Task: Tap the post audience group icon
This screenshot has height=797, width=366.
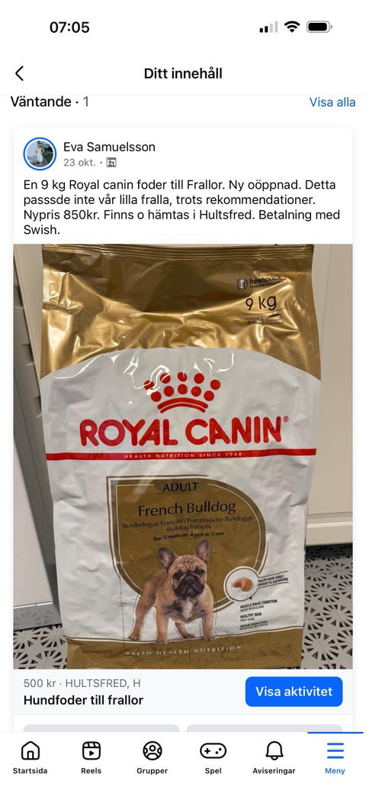Action: pos(111,163)
